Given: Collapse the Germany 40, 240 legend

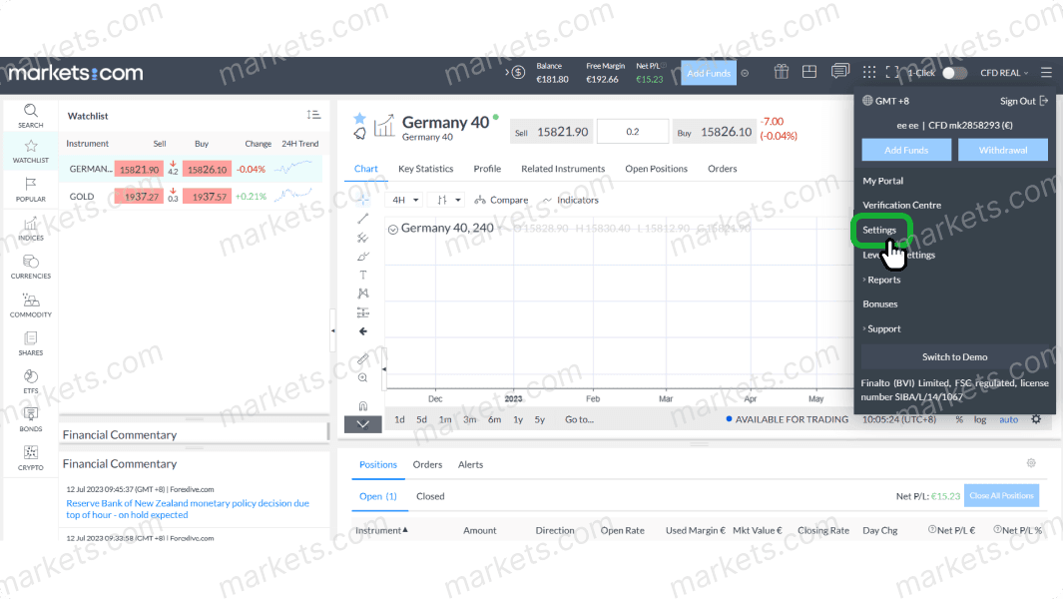Looking at the screenshot, I should [392, 230].
